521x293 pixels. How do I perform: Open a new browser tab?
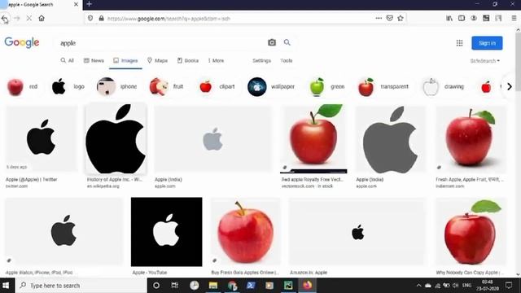89,4
